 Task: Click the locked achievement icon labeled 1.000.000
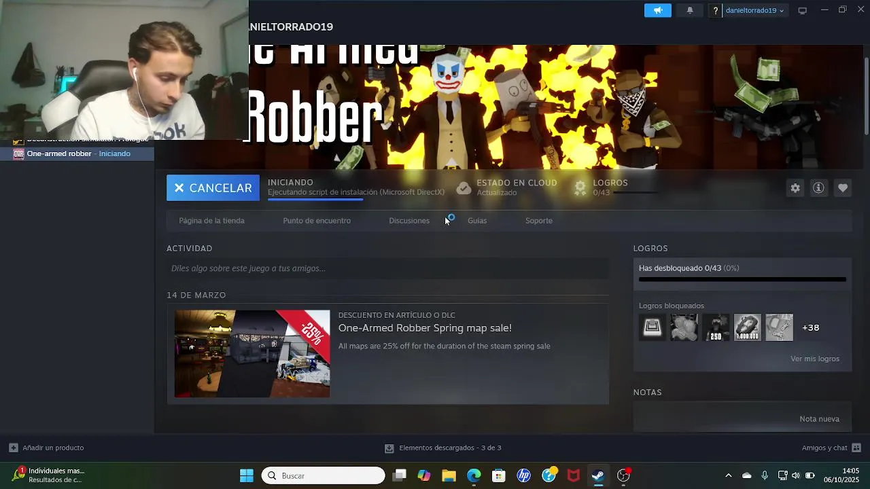pyautogui.click(x=748, y=327)
